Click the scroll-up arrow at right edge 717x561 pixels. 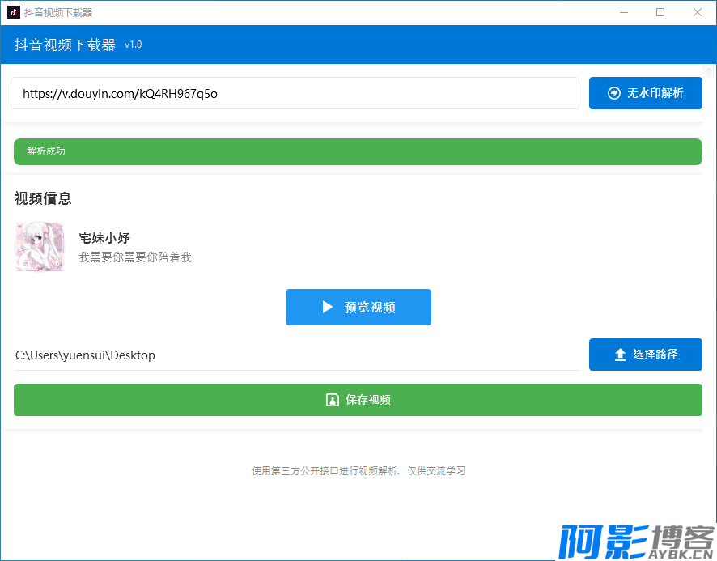(x=709, y=71)
